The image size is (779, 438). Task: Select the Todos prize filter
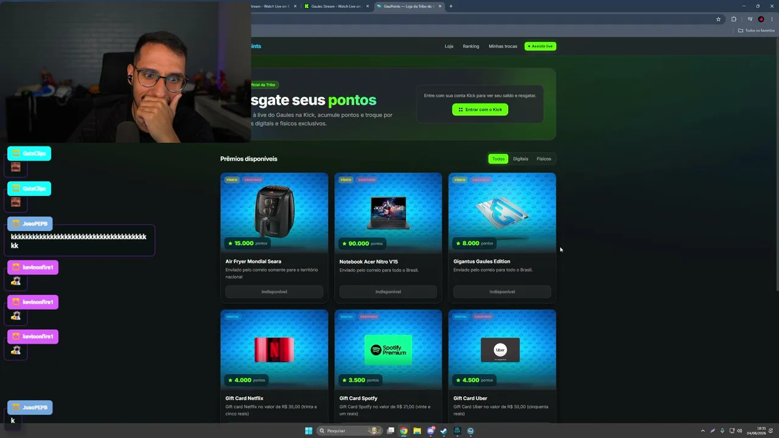coord(498,159)
